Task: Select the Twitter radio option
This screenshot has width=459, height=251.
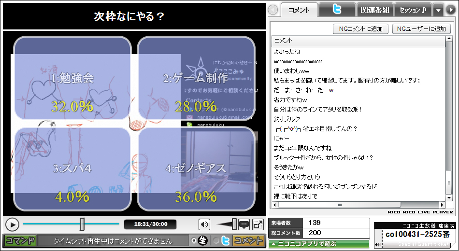Action: coord(216,241)
